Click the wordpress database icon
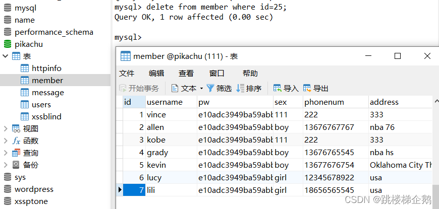Image resolution: width=439 pixels, height=209 pixels. click(8, 189)
